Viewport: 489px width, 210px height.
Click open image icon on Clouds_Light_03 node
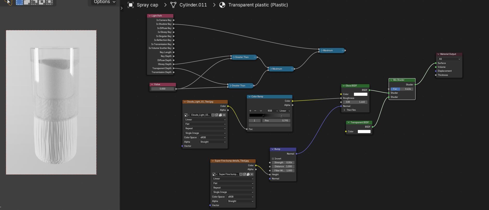click(x=220, y=115)
